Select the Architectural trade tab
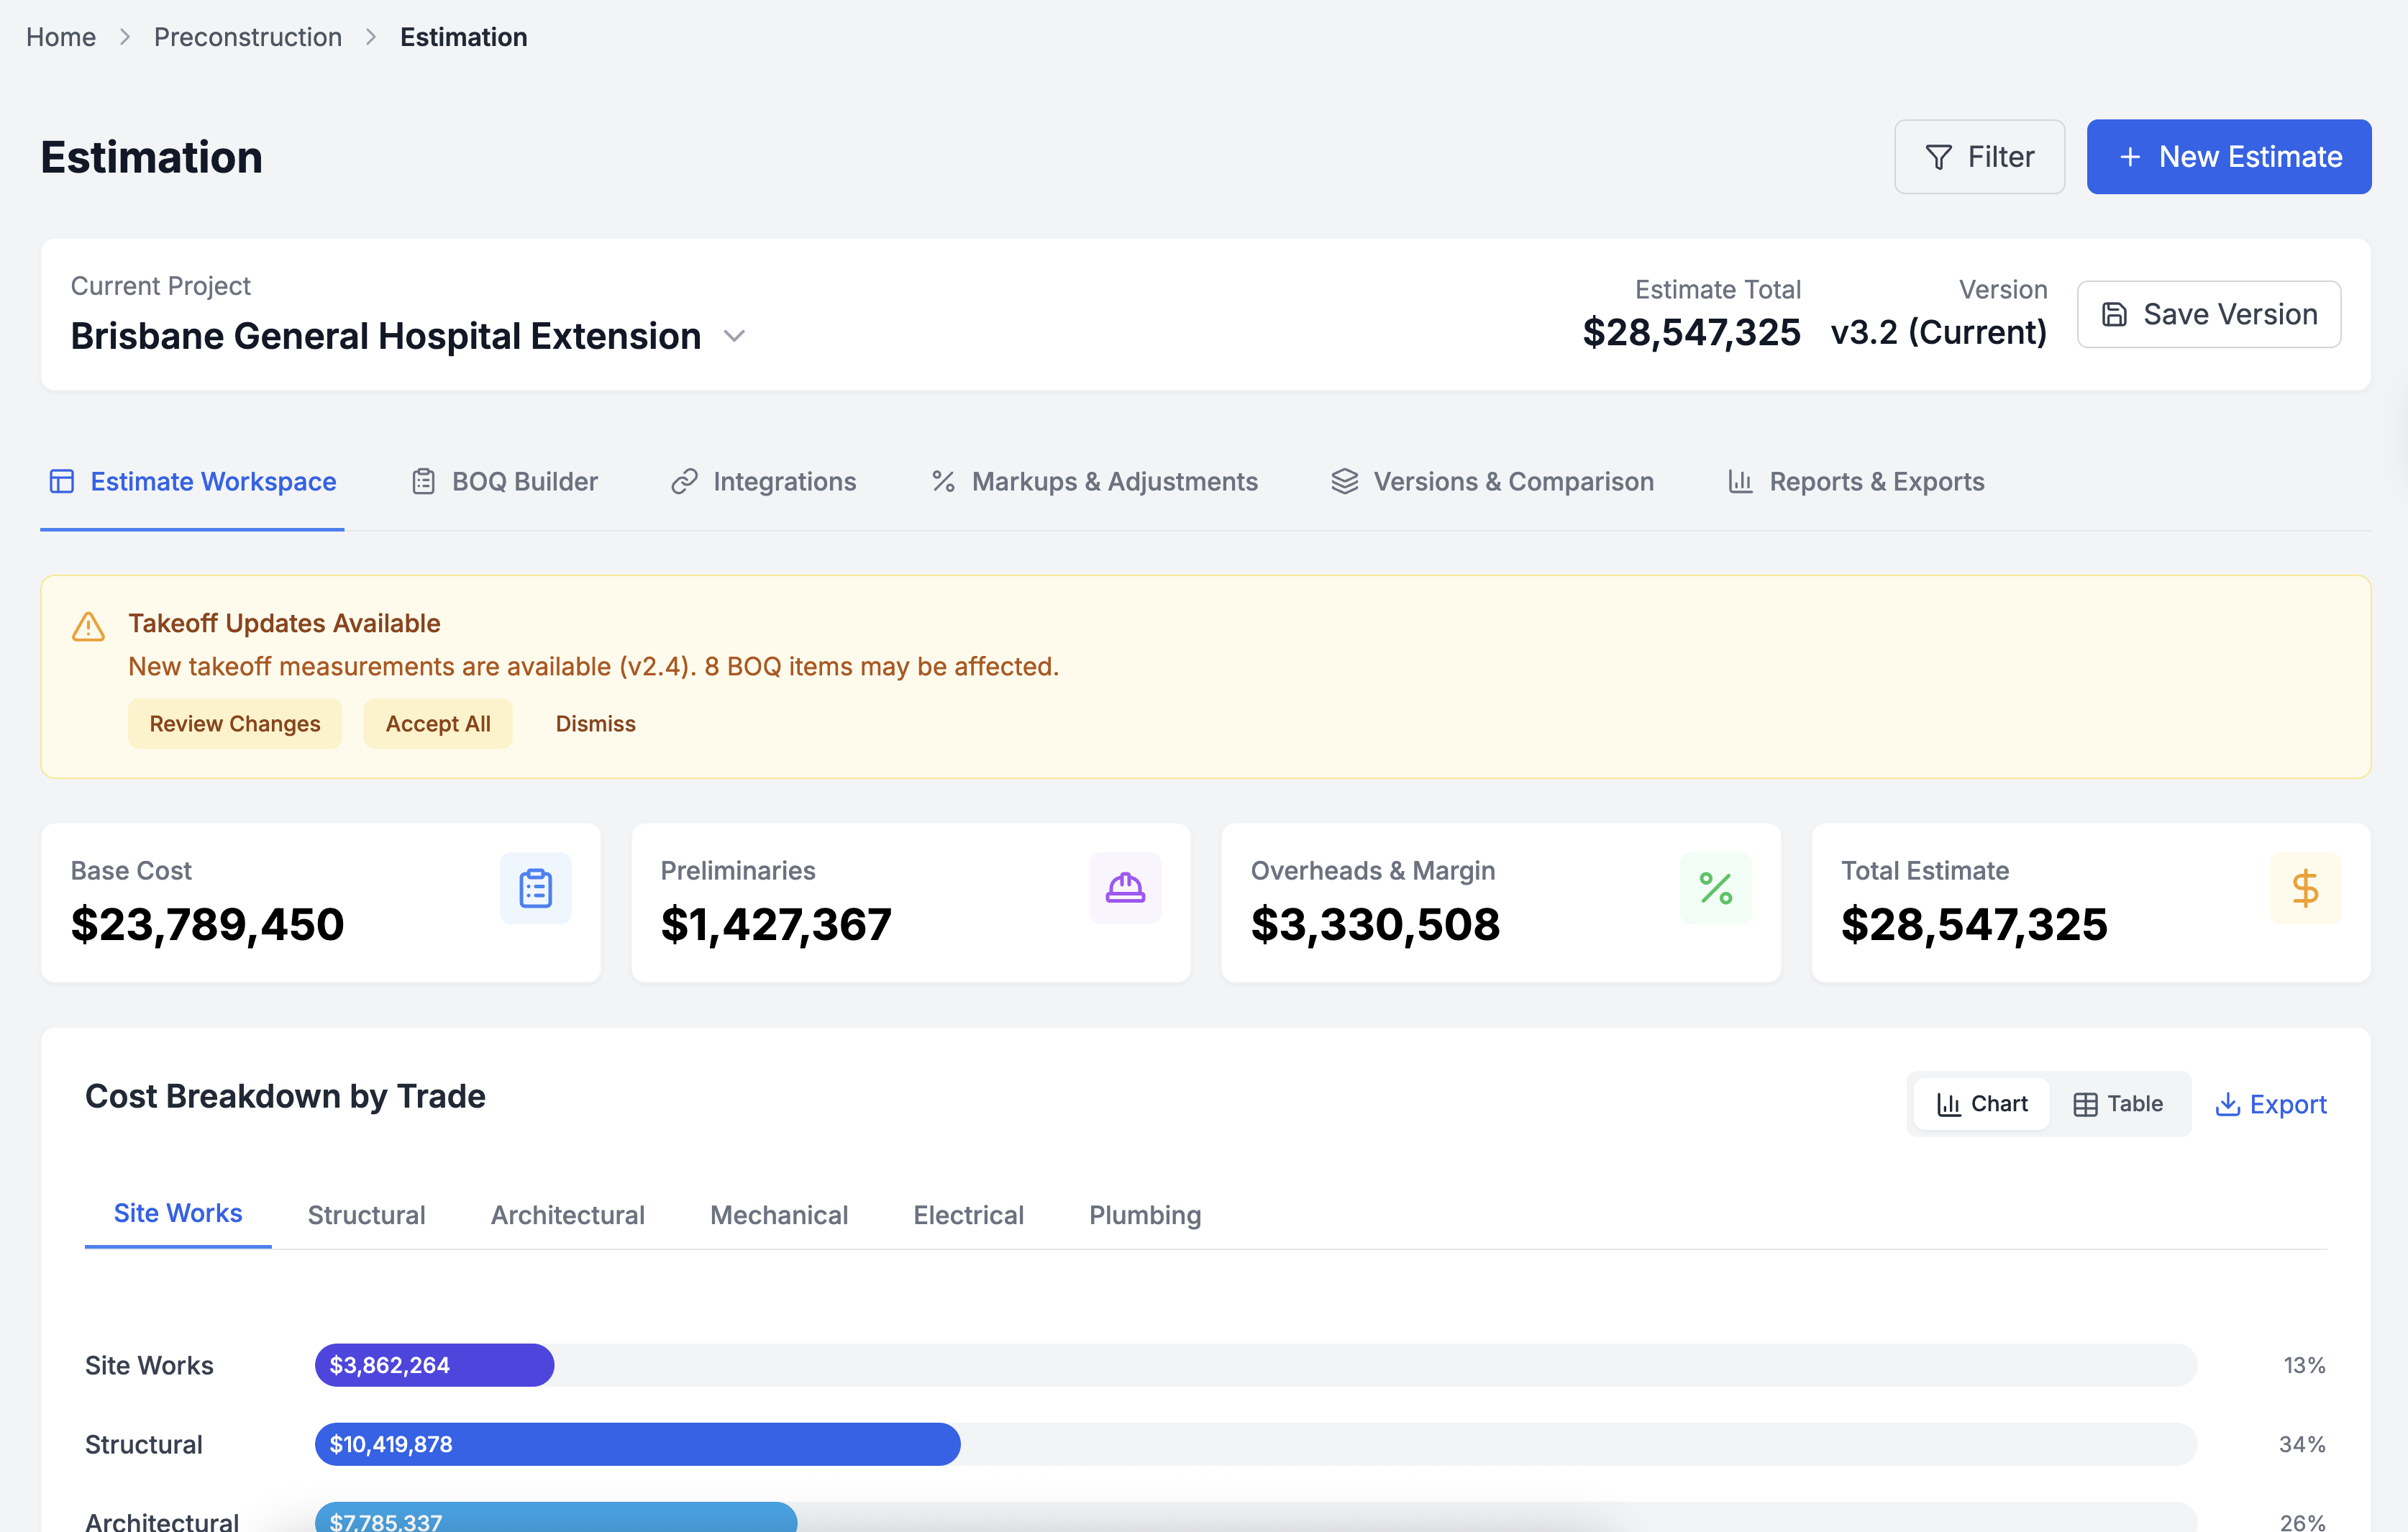Viewport: 2408px width, 1532px height. 567,1215
